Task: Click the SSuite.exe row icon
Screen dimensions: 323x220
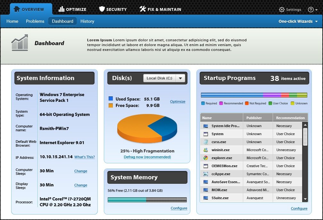Action: coord(206,198)
